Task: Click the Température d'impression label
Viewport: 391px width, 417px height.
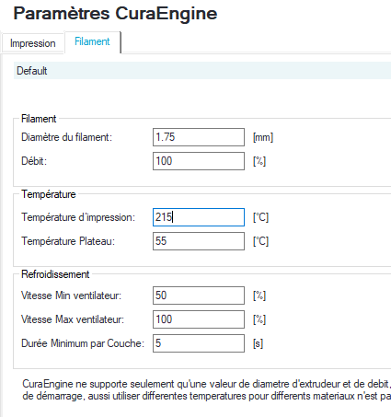Action: tap(78, 217)
